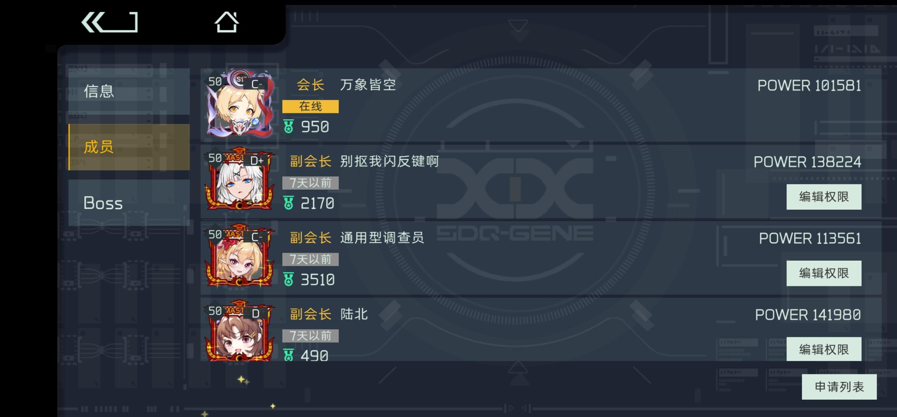
Task: Open 万象皆空 avatar portrait
Action: (239, 103)
